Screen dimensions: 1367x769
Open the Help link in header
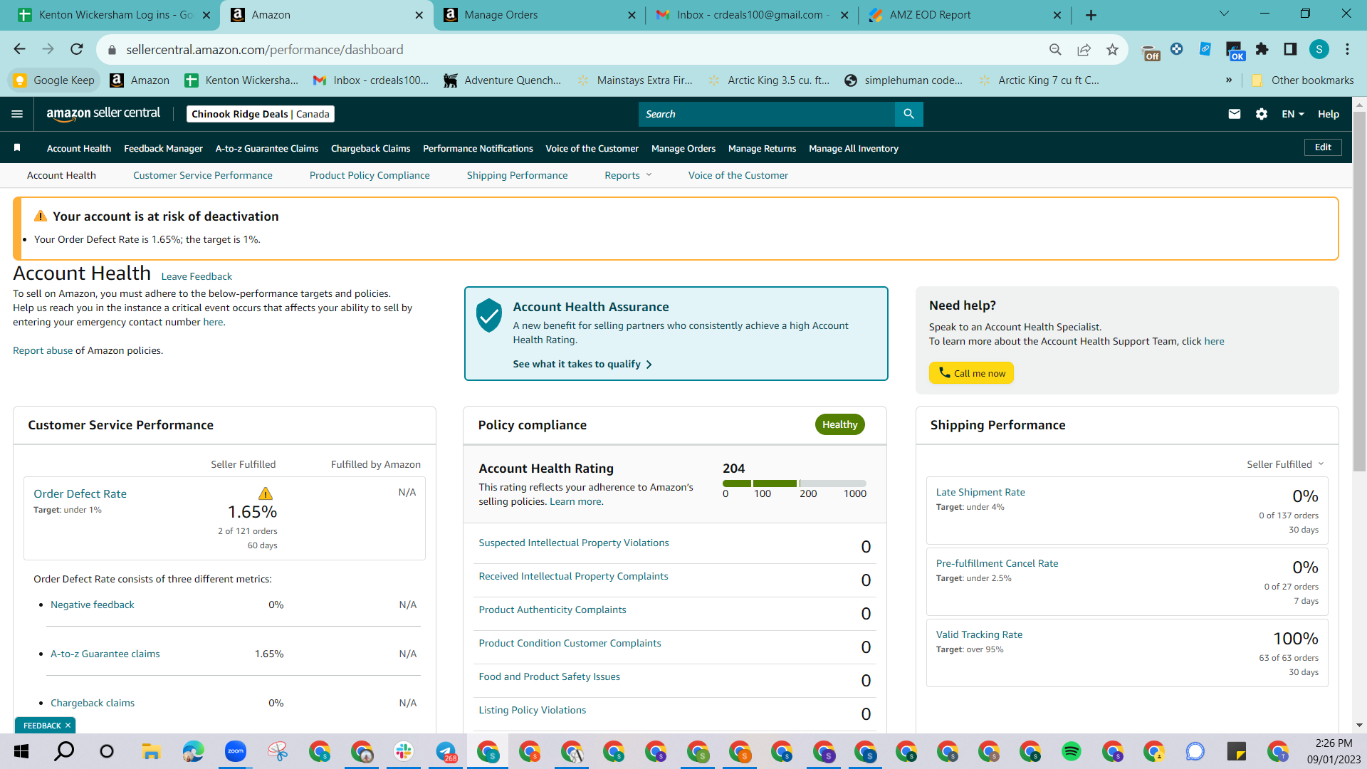coord(1329,114)
